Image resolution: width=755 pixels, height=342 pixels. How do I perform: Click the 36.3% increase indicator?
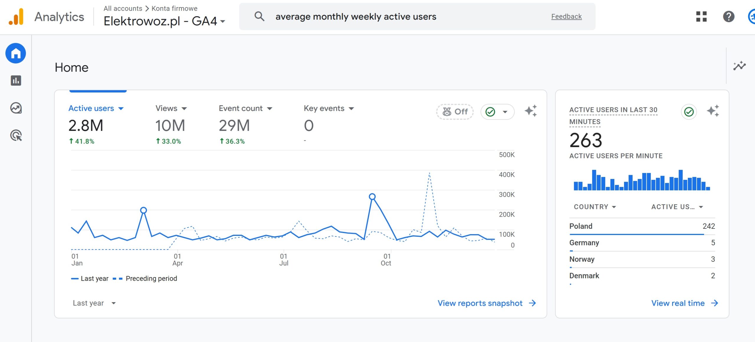232,141
